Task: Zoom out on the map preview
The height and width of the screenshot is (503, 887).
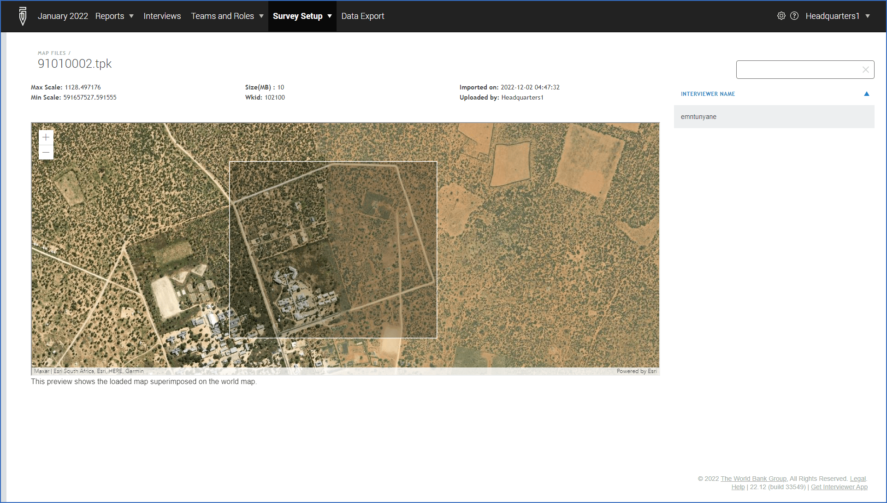Action: [x=46, y=153]
